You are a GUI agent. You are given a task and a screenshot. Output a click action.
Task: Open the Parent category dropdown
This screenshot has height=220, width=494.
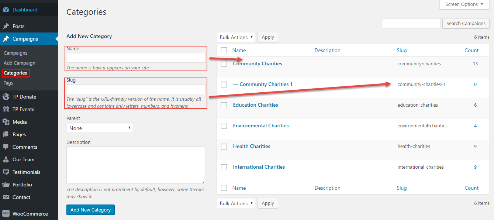tap(100, 128)
